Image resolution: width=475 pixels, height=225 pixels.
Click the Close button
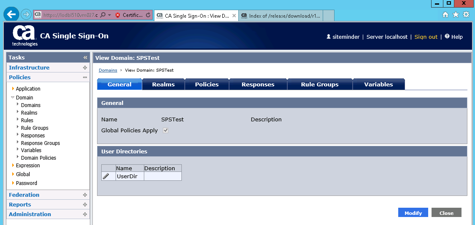pyautogui.click(x=446, y=213)
